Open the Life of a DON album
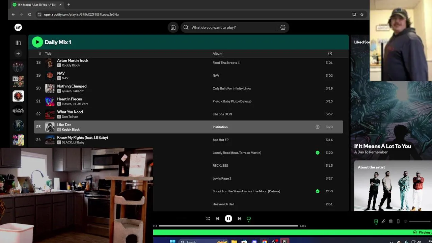432x243 pixels. (222, 114)
